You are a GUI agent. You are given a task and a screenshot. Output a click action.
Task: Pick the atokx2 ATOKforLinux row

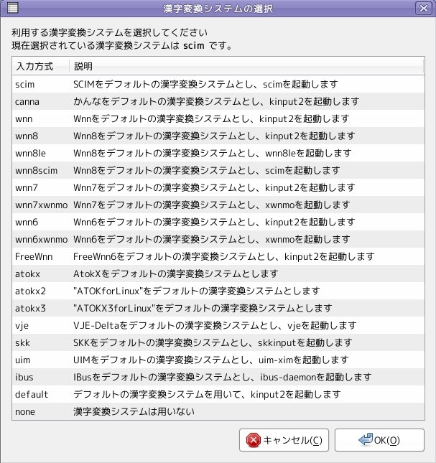218,291
